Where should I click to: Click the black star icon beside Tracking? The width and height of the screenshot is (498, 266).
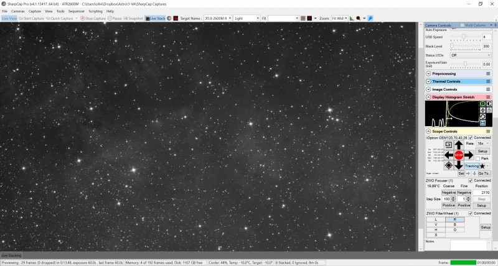click(482, 166)
